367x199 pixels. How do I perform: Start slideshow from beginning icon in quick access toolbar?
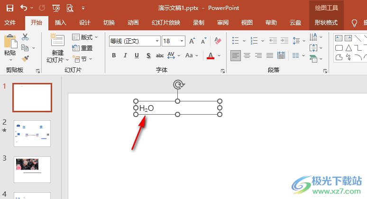click(56, 8)
